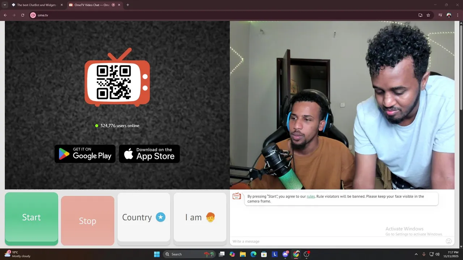Switch to 'The best ChatBot and Widgets' tab

[x=36, y=5]
